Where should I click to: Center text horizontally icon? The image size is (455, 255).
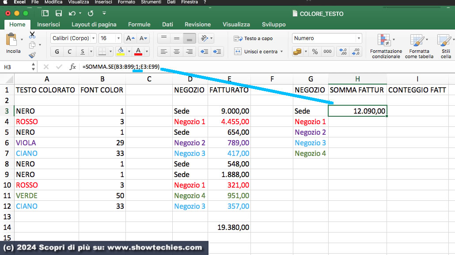pyautogui.click(x=176, y=52)
